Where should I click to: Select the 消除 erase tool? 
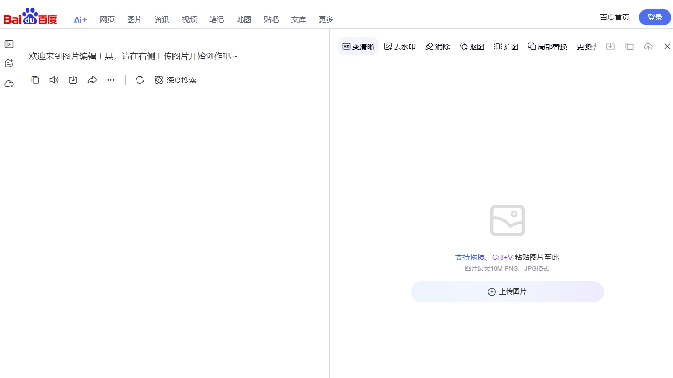click(437, 46)
